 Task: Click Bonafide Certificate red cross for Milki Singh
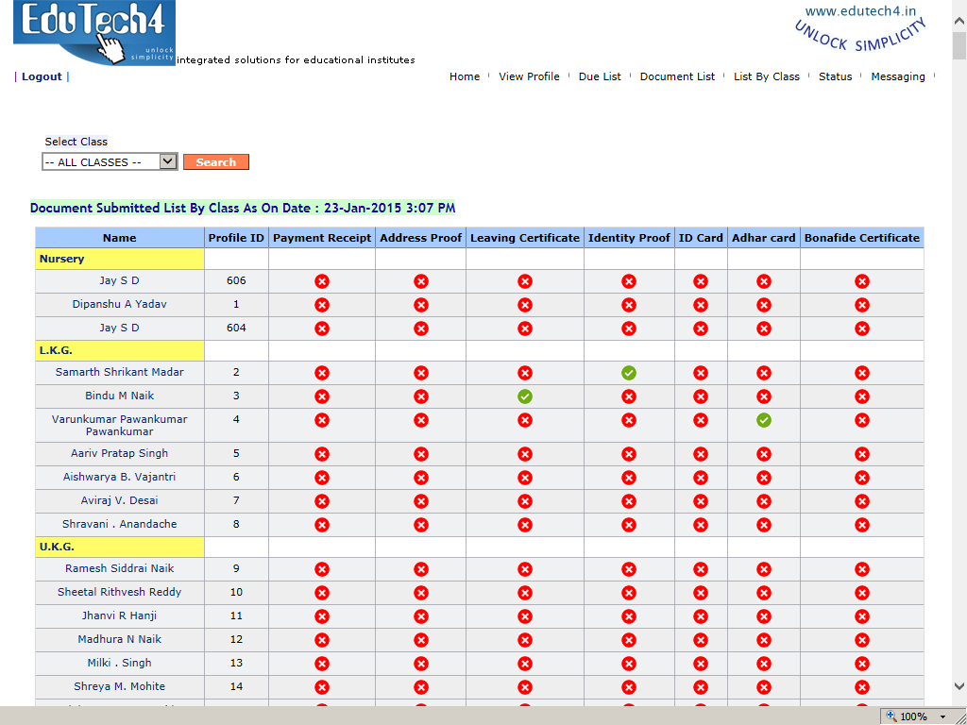(862, 664)
